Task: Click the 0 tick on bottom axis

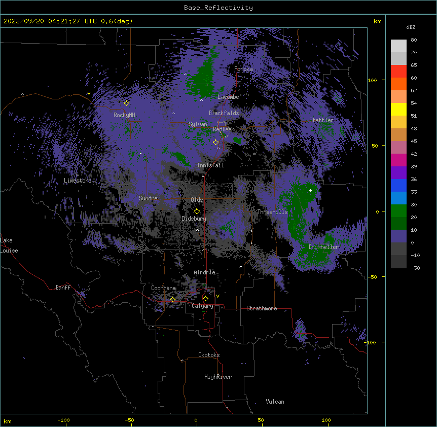Action: click(196, 420)
